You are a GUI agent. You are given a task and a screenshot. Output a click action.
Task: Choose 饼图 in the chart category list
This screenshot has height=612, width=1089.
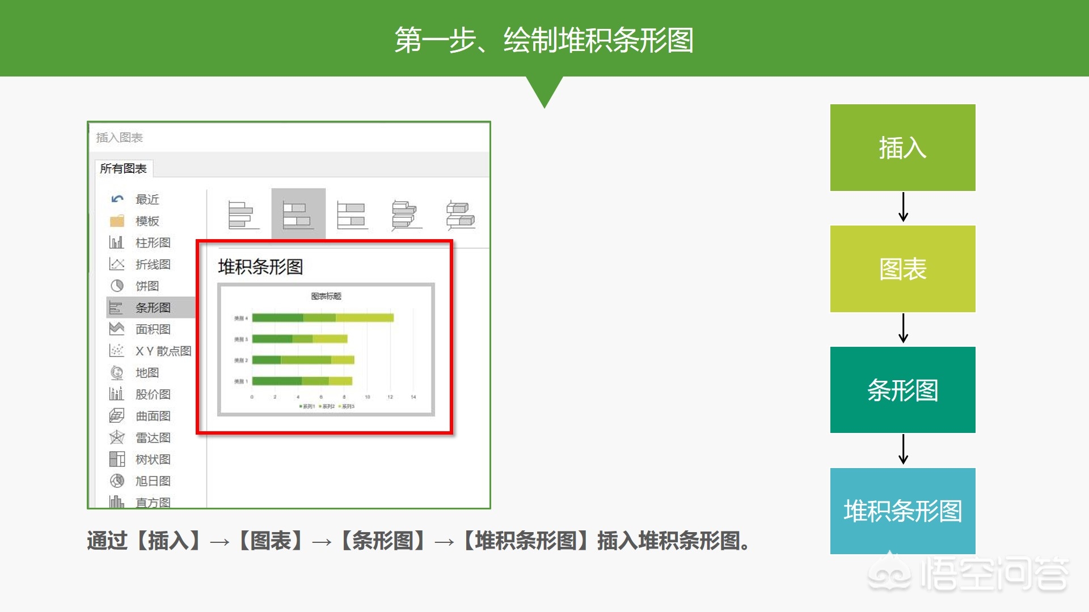pyautogui.click(x=147, y=286)
